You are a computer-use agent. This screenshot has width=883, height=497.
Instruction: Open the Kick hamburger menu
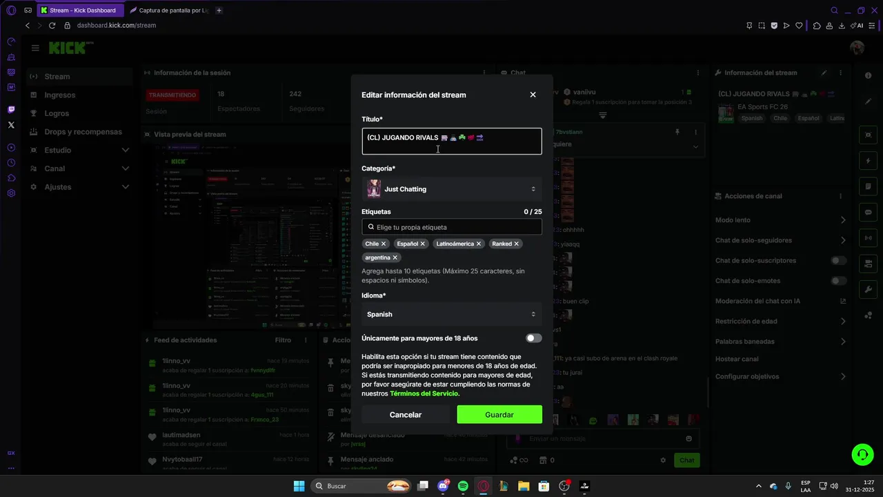coord(35,48)
